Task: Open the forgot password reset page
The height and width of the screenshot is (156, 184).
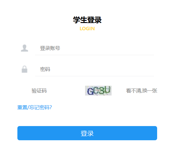Action: pyautogui.click(x=34, y=107)
